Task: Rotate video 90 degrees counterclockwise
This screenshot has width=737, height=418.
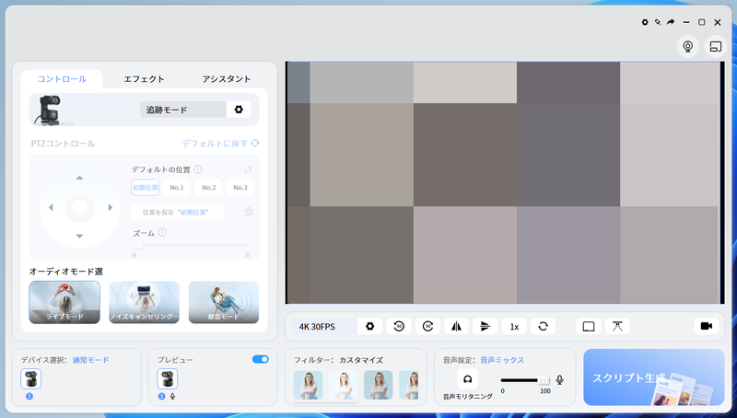Action: (399, 326)
